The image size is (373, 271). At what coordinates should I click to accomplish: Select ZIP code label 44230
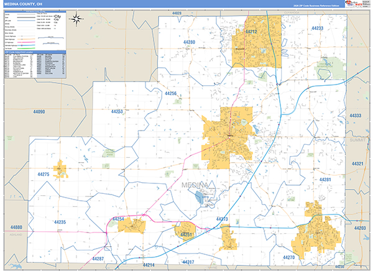[x=339, y=267]
